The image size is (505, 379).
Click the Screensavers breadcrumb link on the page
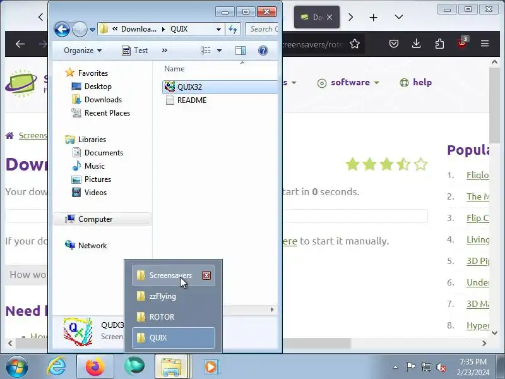pyautogui.click(x=33, y=135)
